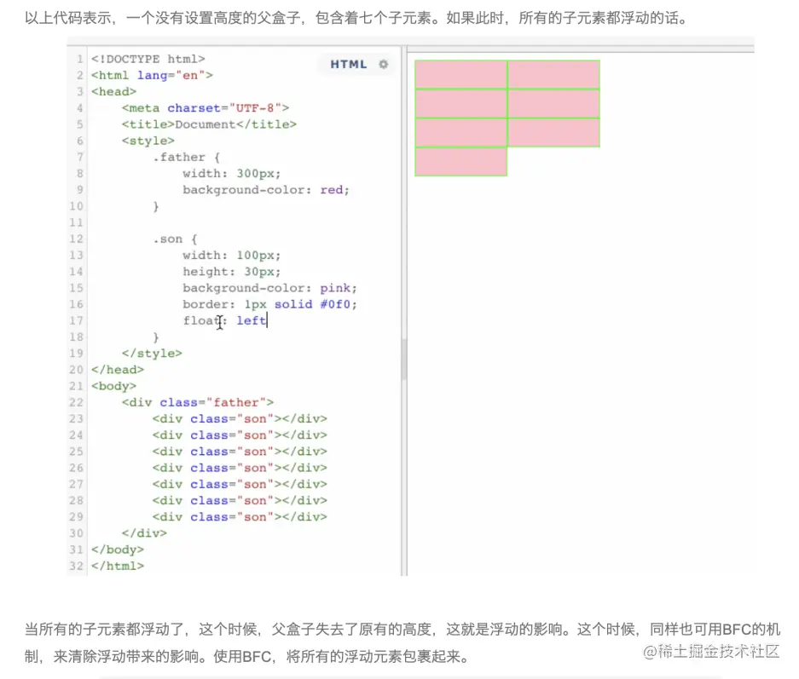
Task: Click the son div on line 26
Action: tap(240, 468)
